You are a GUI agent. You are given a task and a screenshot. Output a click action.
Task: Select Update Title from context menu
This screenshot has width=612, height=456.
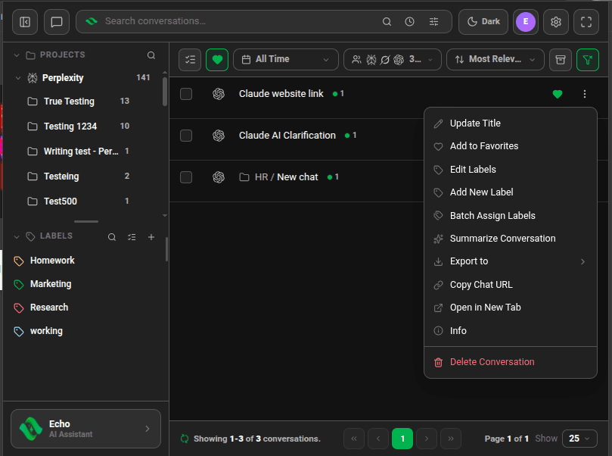[x=511, y=123]
